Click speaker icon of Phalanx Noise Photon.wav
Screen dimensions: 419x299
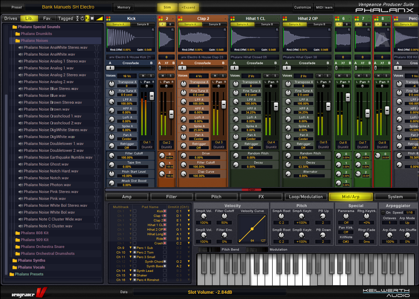[21, 185]
